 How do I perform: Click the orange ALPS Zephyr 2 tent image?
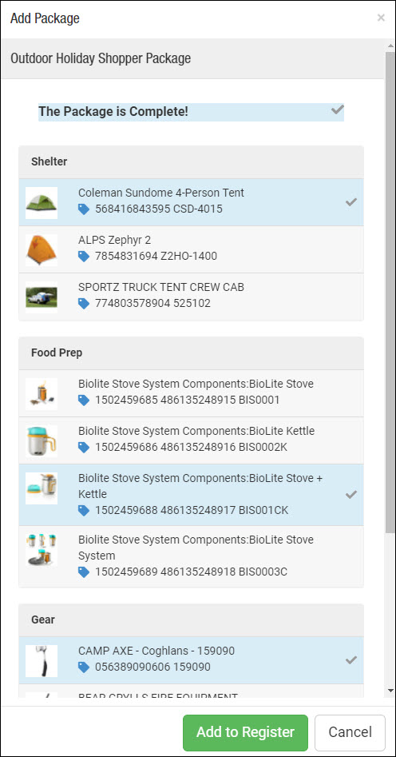(x=42, y=250)
